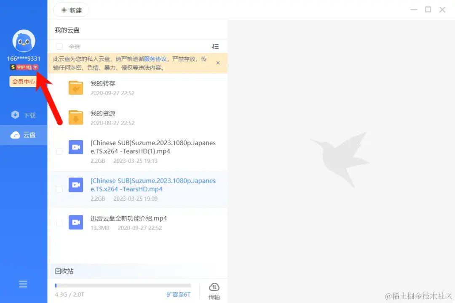
Task: Open 会员中心 member center
Action: point(23,82)
